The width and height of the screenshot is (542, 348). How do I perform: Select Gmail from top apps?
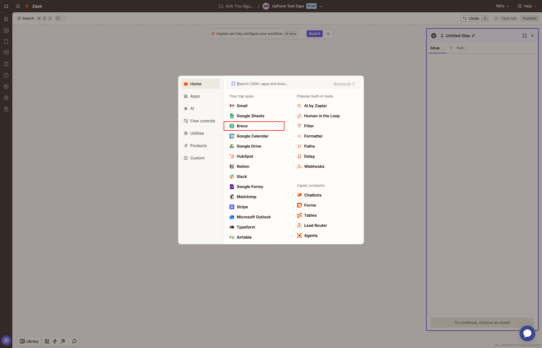(254, 106)
